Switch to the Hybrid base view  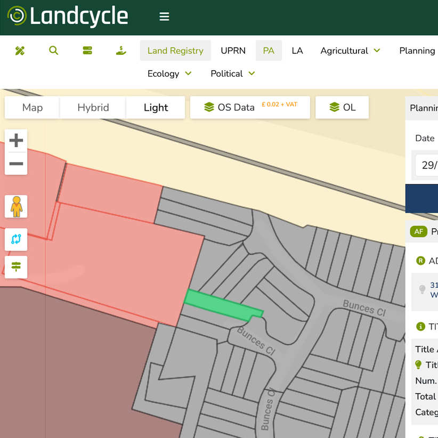[x=93, y=108]
